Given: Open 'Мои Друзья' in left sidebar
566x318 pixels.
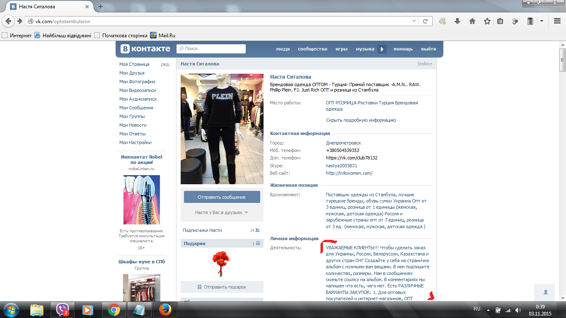Looking at the screenshot, I should coord(132,73).
